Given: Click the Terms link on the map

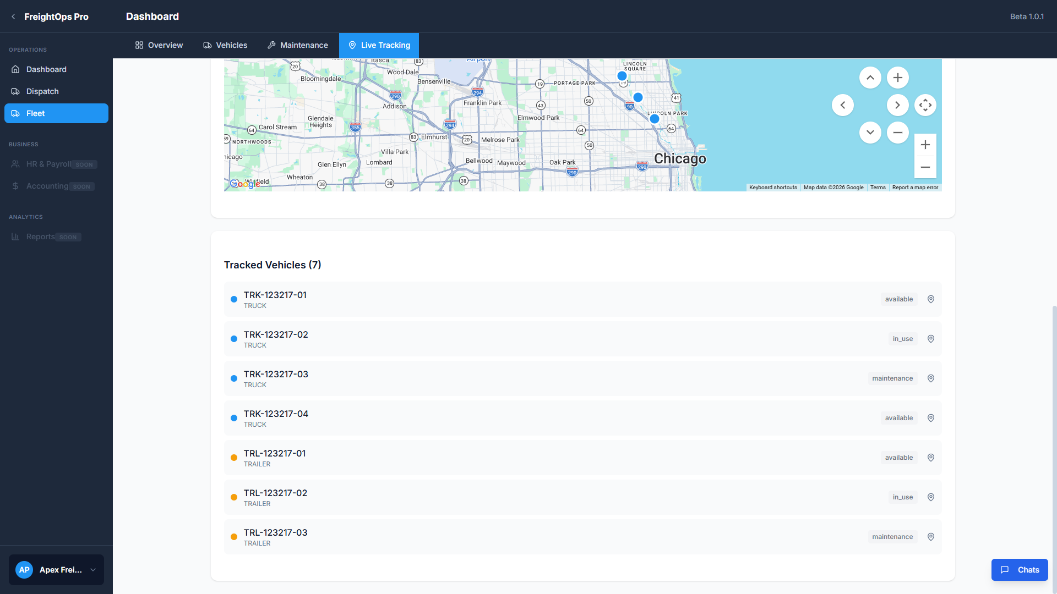Looking at the screenshot, I should coord(878,188).
